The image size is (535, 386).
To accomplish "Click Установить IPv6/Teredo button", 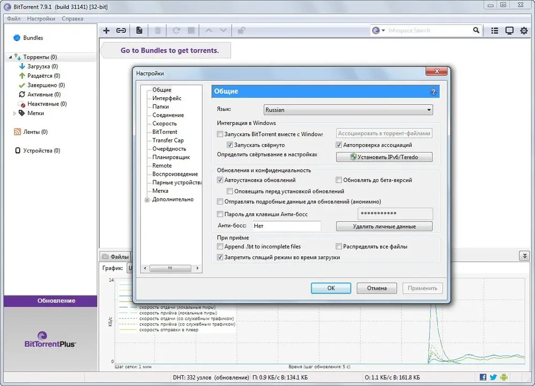I will pos(384,157).
